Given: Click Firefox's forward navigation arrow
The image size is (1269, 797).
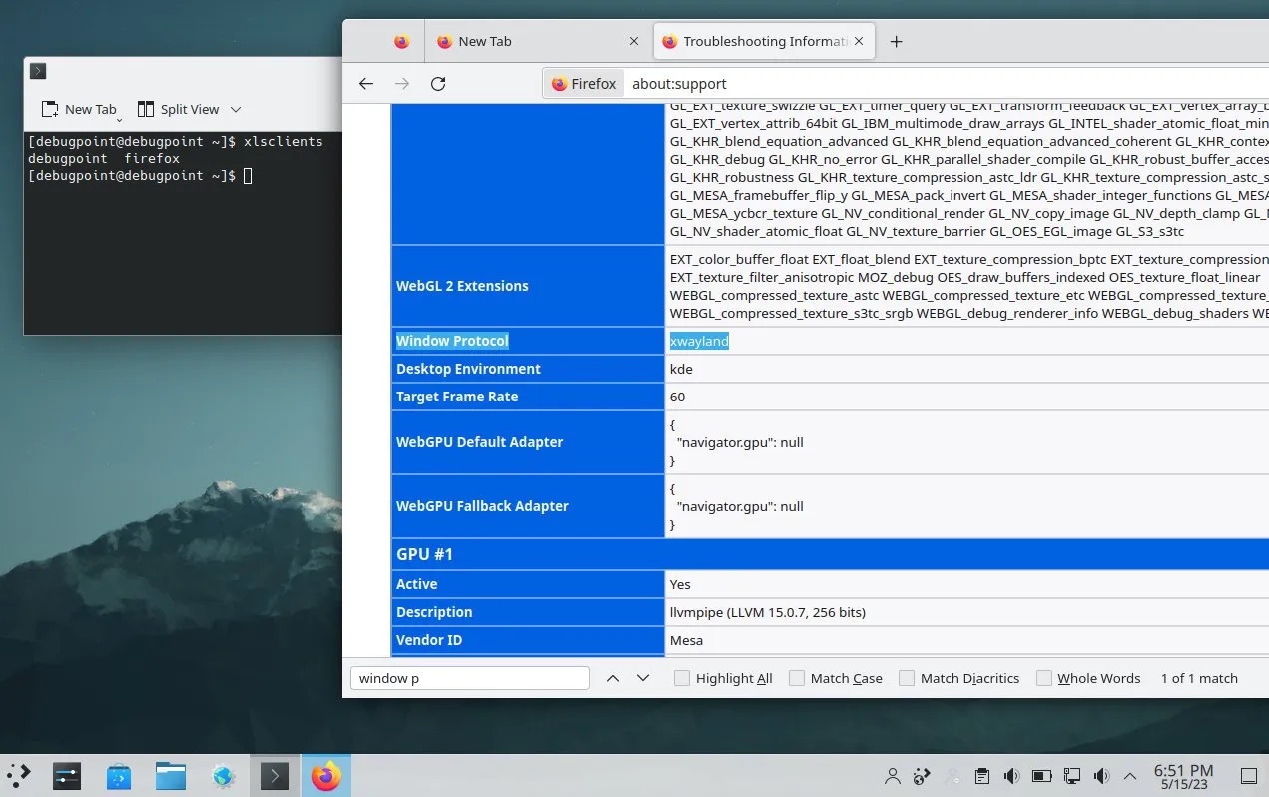Looking at the screenshot, I should click(x=402, y=84).
